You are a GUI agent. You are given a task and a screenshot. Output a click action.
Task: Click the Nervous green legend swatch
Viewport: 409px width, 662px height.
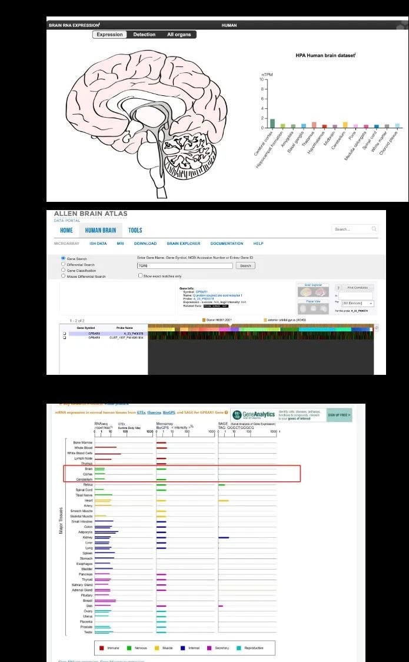[129, 648]
